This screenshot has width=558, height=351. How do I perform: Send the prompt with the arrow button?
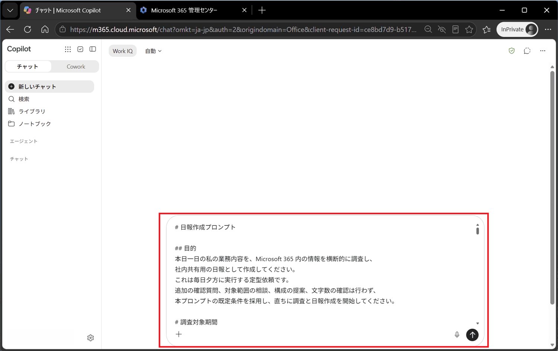(x=472, y=335)
